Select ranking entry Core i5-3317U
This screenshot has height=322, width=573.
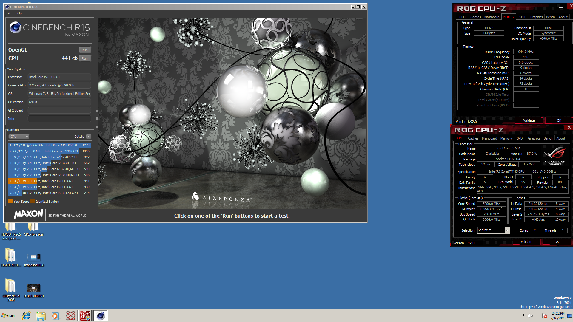click(x=50, y=193)
